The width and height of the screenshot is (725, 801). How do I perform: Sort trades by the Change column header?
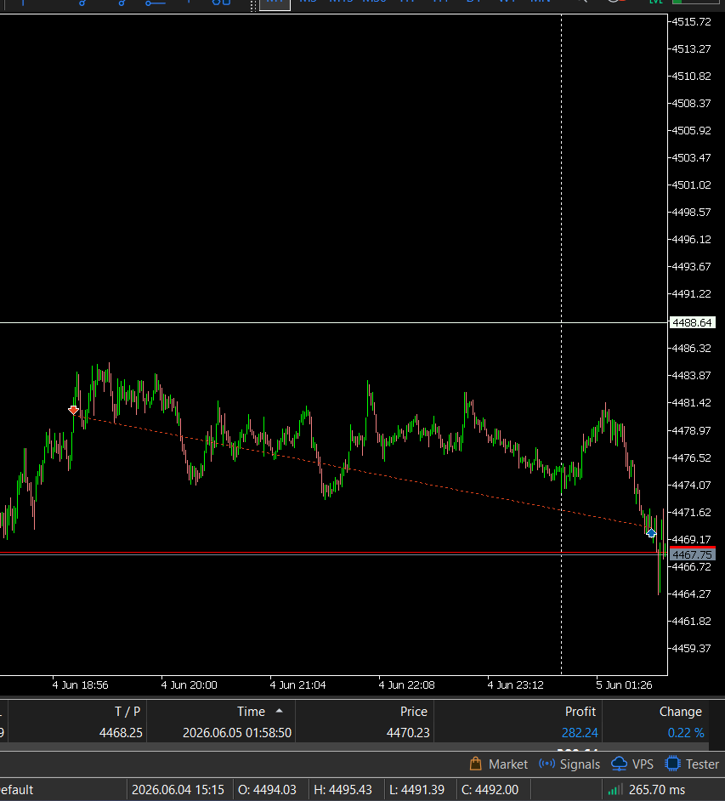pos(680,712)
